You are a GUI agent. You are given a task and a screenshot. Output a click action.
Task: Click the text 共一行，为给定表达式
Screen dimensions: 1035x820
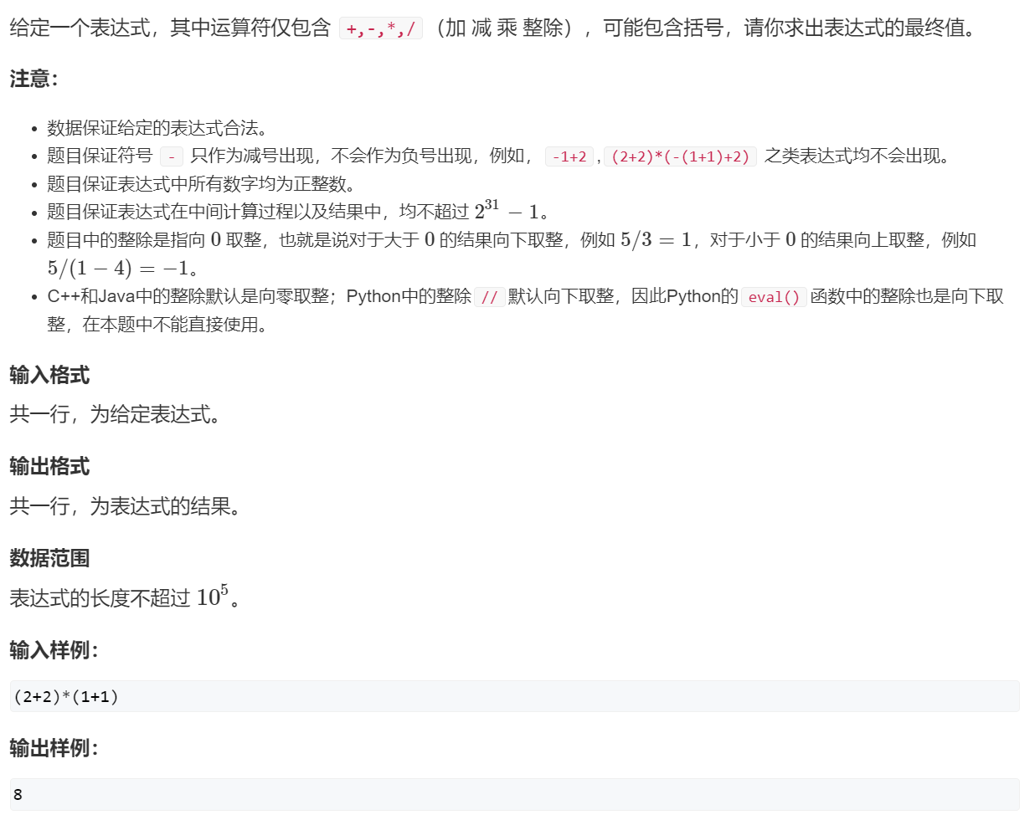tap(115, 414)
